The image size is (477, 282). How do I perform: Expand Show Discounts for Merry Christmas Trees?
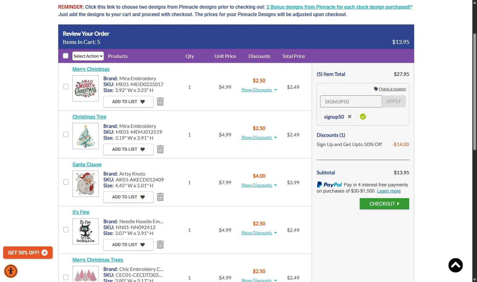259,280
